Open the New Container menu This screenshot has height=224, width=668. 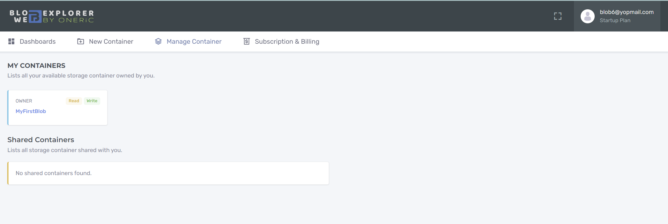[105, 41]
